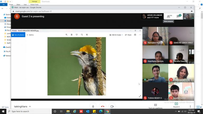Click Share in Photos toolbar
Screen dimensions: 203x114
click(x=128, y=35)
